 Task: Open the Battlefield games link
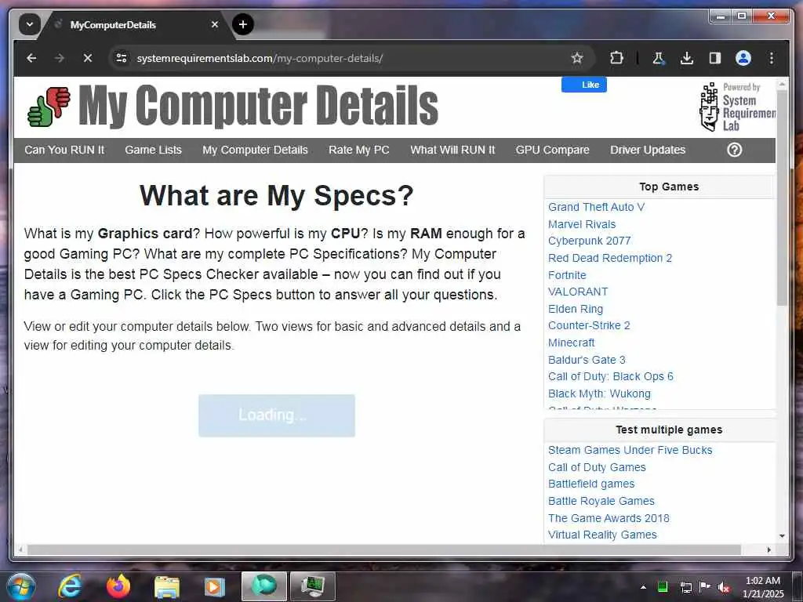point(591,484)
